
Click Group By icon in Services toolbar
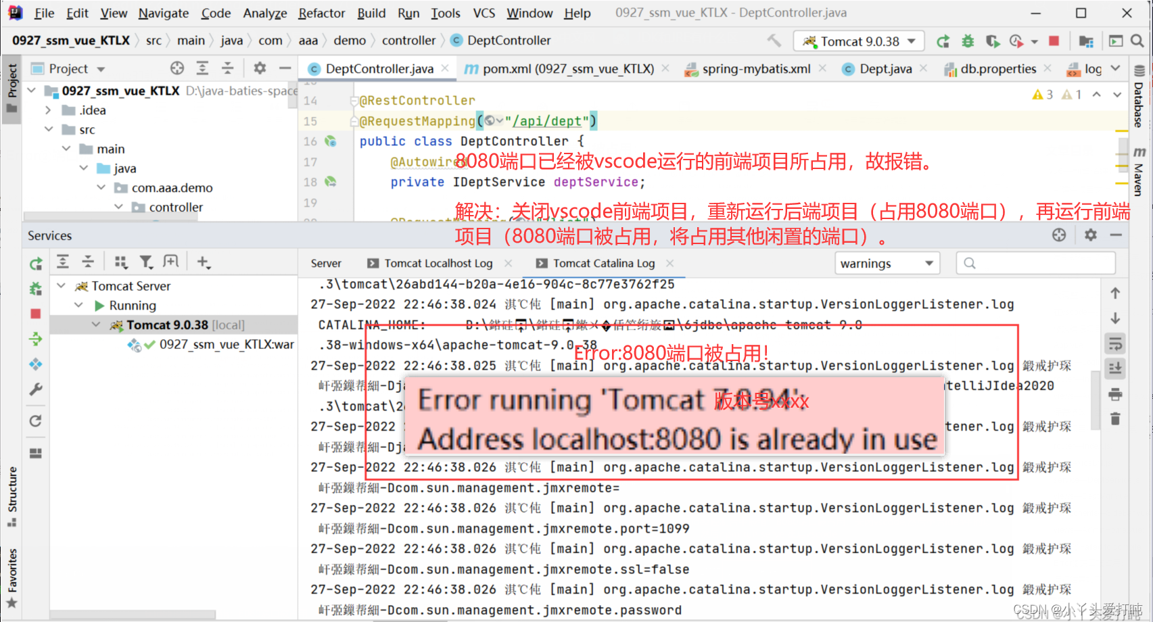120,262
